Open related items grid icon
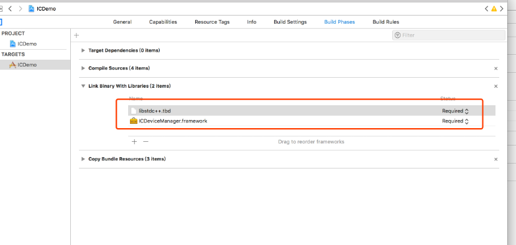The height and width of the screenshot is (245, 516). [x=1, y=9]
